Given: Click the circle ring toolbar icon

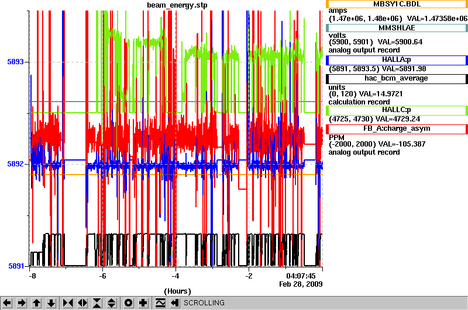Looking at the screenshot, I should click(128, 303).
